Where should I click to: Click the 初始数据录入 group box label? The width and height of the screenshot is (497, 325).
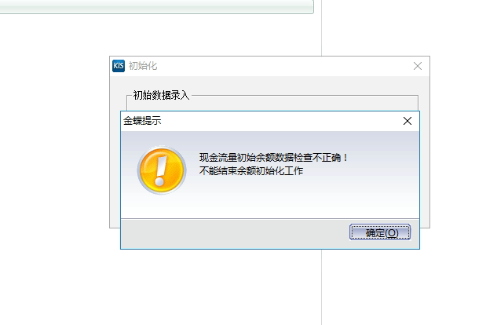pyautogui.click(x=161, y=95)
